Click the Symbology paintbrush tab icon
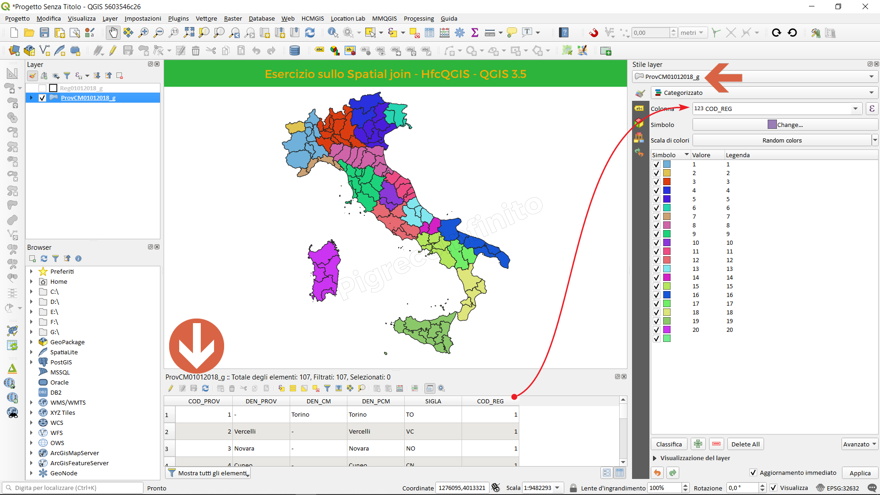 (640, 93)
